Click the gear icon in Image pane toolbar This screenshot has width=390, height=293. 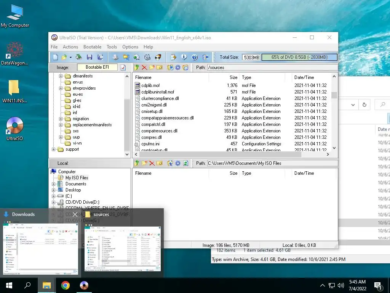click(x=178, y=68)
